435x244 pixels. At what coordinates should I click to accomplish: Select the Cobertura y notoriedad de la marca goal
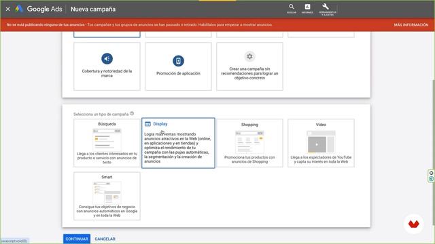(x=107, y=66)
